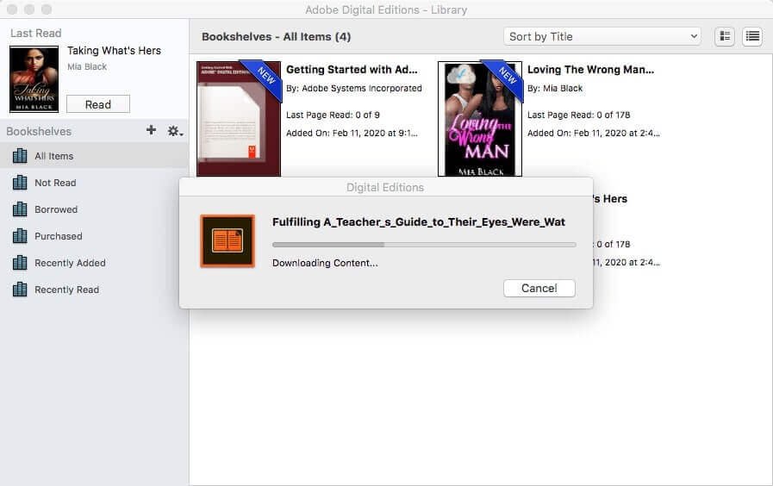Click the Fulfilling A_Teacher_s_Guide filename text
This screenshot has height=486, width=773.
(x=419, y=222)
